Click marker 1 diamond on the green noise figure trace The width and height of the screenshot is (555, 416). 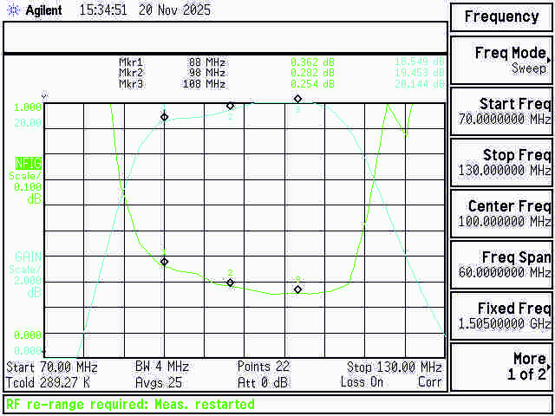point(164,261)
